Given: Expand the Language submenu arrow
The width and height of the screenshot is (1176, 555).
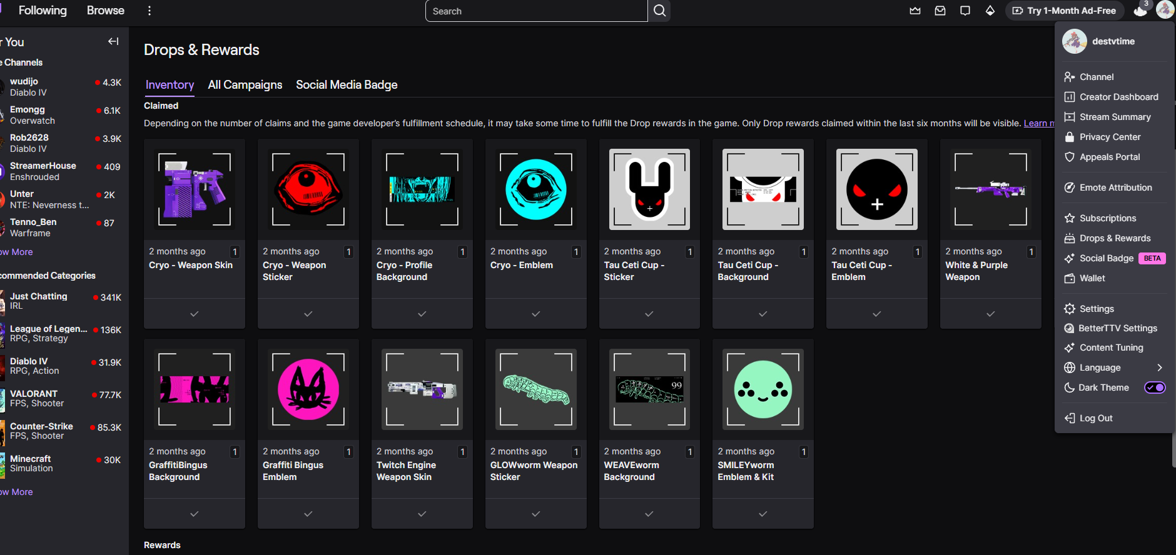Looking at the screenshot, I should point(1159,367).
